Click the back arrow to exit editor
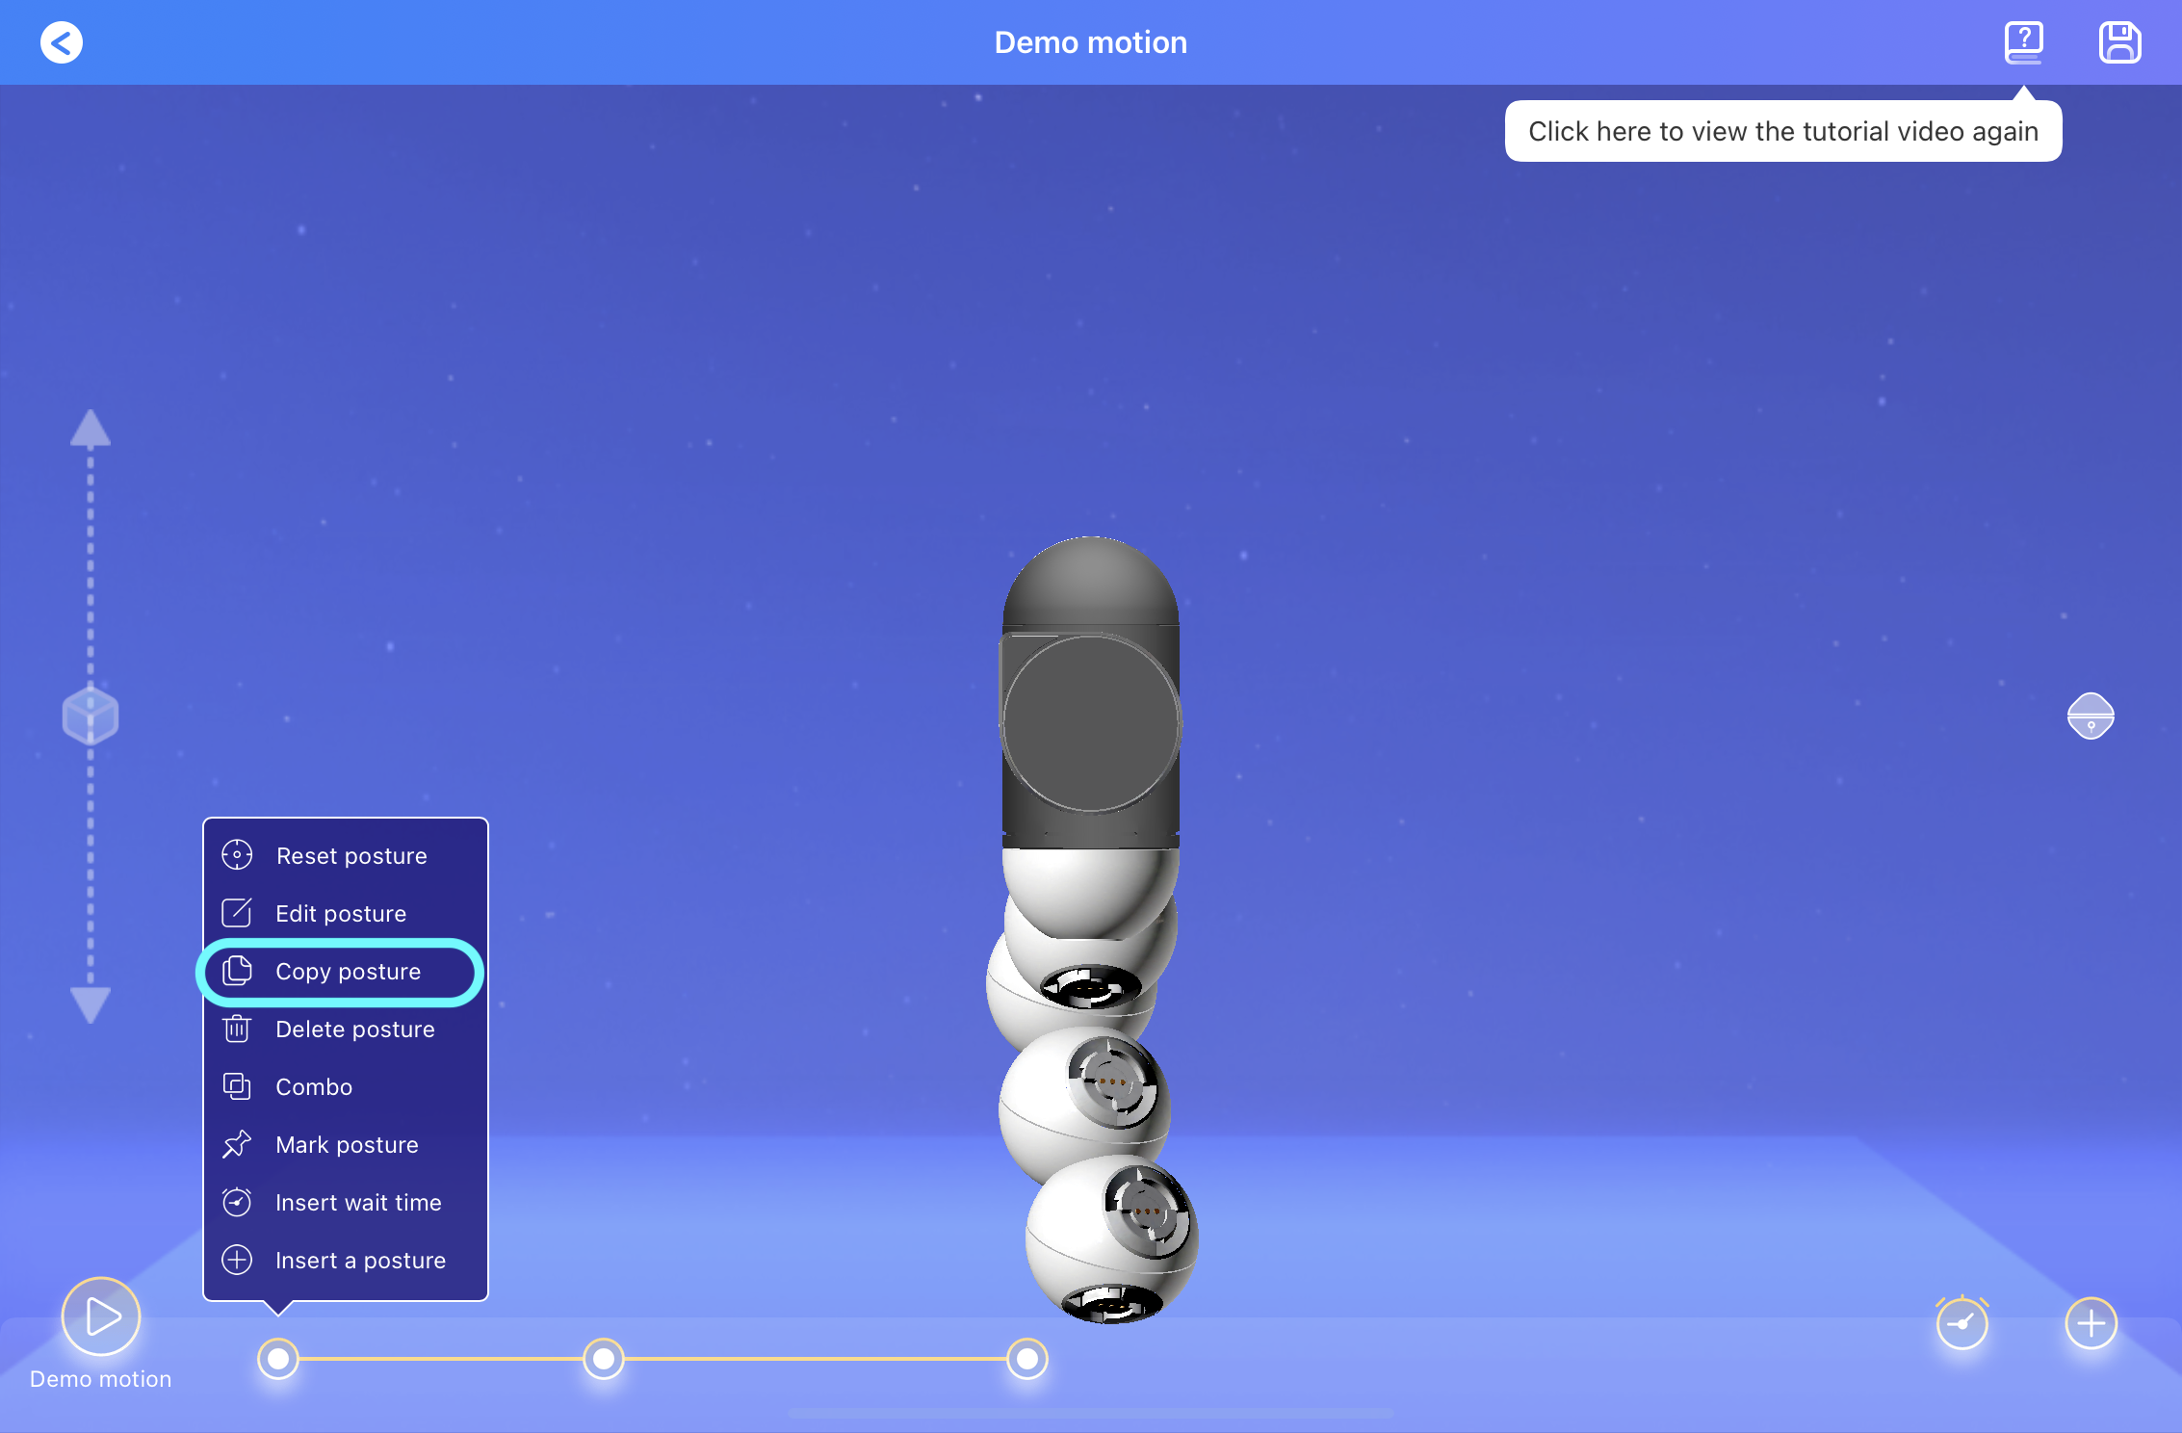The height and width of the screenshot is (1433, 2182). (x=61, y=41)
